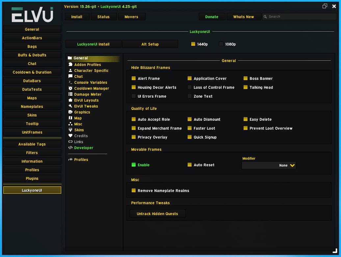Click the resize grip corner icon
Viewport: 341px width, 257px height.
[x=335, y=251]
